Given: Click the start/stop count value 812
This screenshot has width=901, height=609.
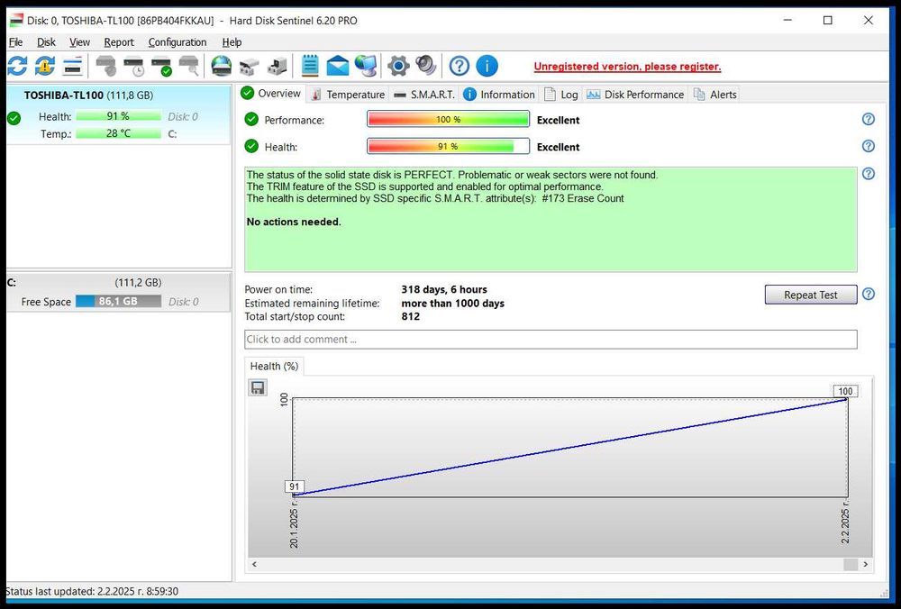Looking at the screenshot, I should [410, 316].
